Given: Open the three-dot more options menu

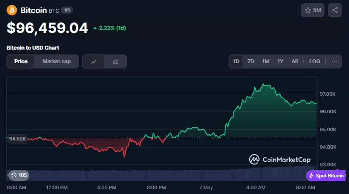Looking at the screenshot, I should click(334, 61).
